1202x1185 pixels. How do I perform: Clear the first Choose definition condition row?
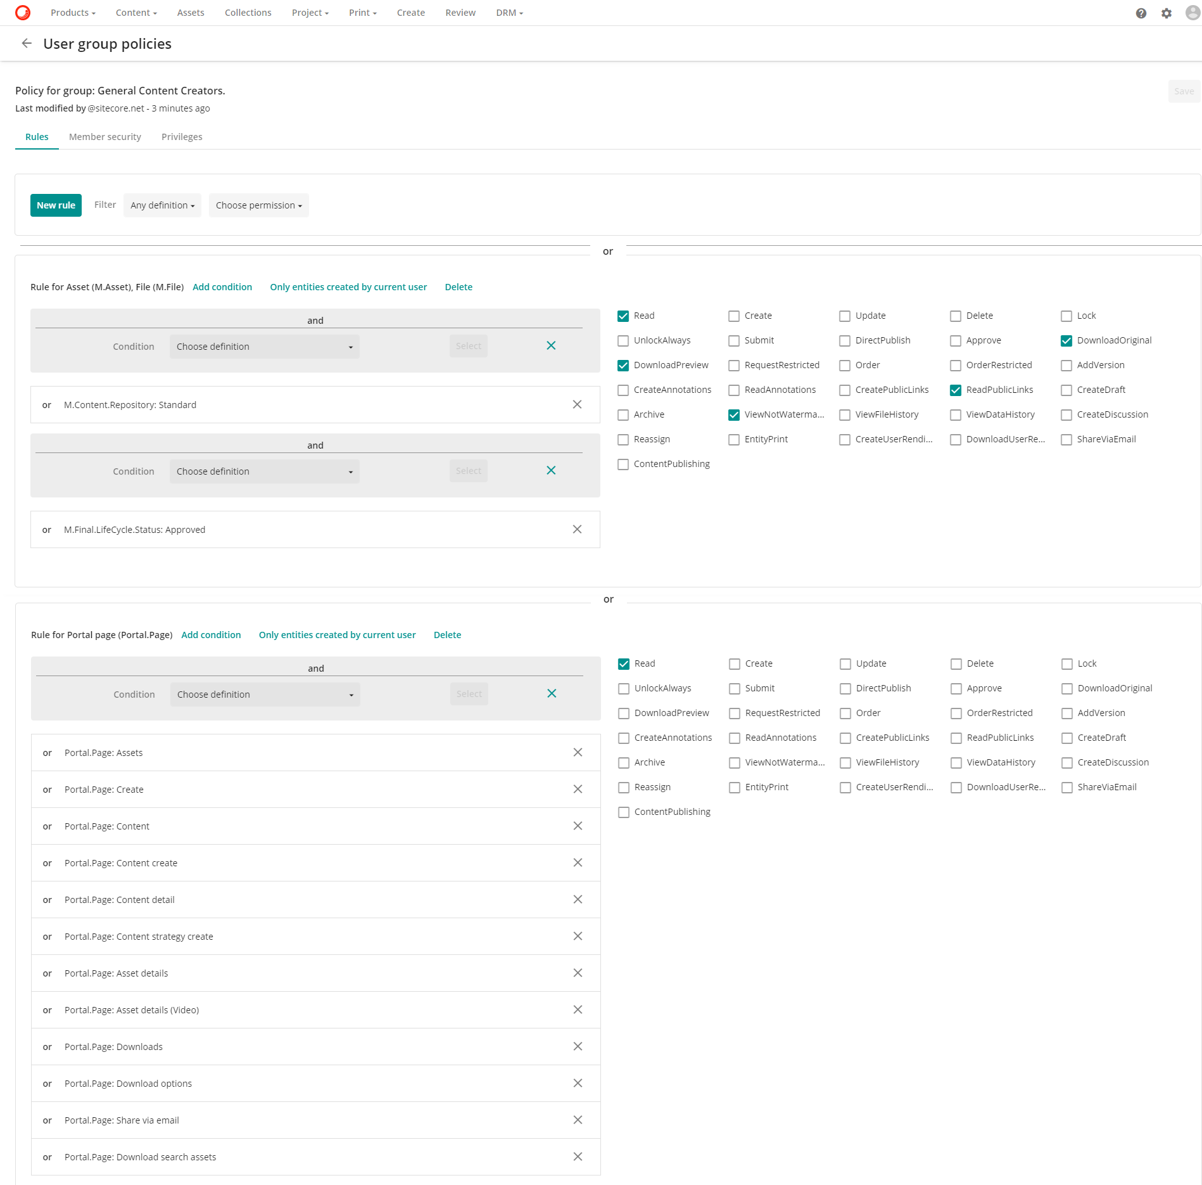pyautogui.click(x=550, y=345)
